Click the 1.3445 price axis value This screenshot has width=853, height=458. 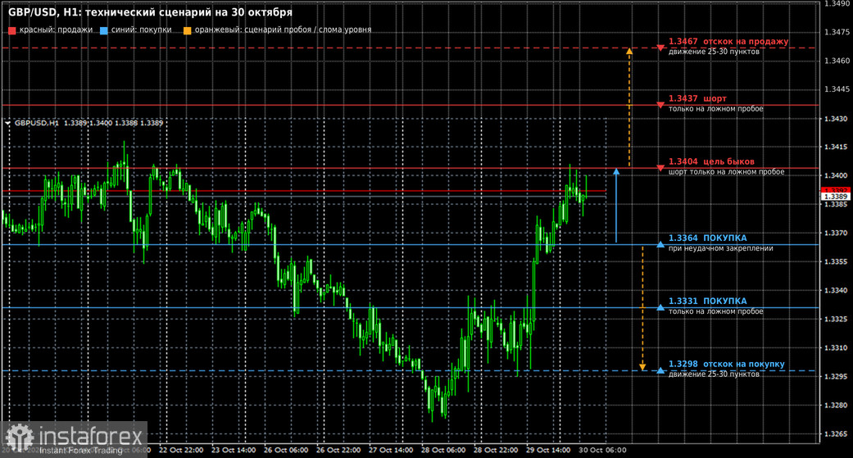pos(837,89)
